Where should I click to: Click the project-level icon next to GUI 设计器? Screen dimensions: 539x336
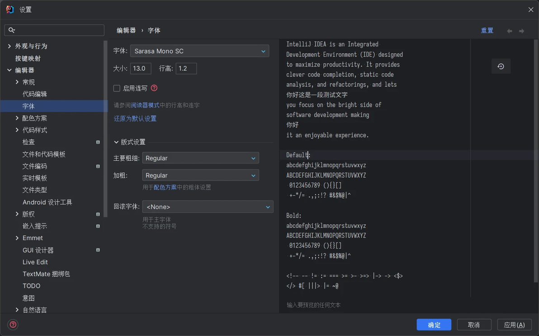pos(98,250)
